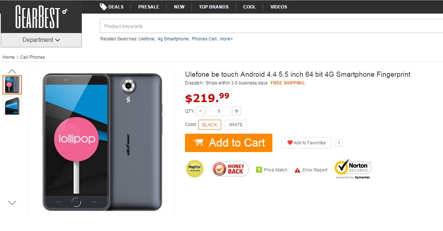Increase quantity with the plus stepper

pos(236,111)
